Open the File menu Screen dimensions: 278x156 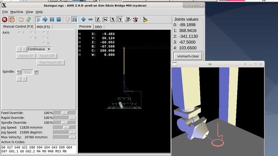(x=5, y=12)
